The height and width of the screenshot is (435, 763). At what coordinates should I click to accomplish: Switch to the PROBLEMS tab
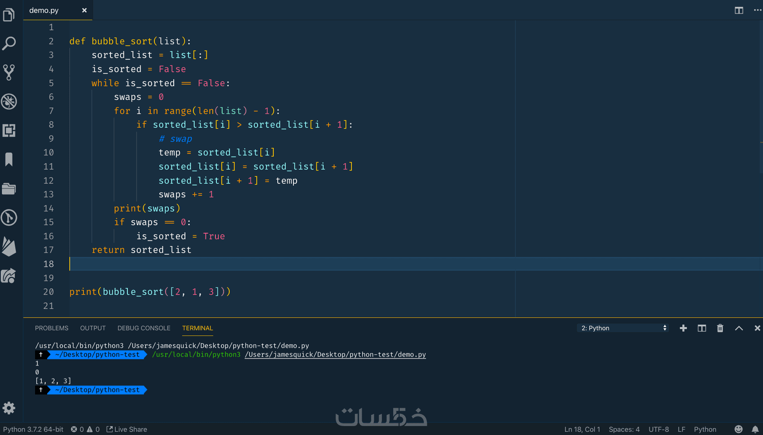pos(52,328)
